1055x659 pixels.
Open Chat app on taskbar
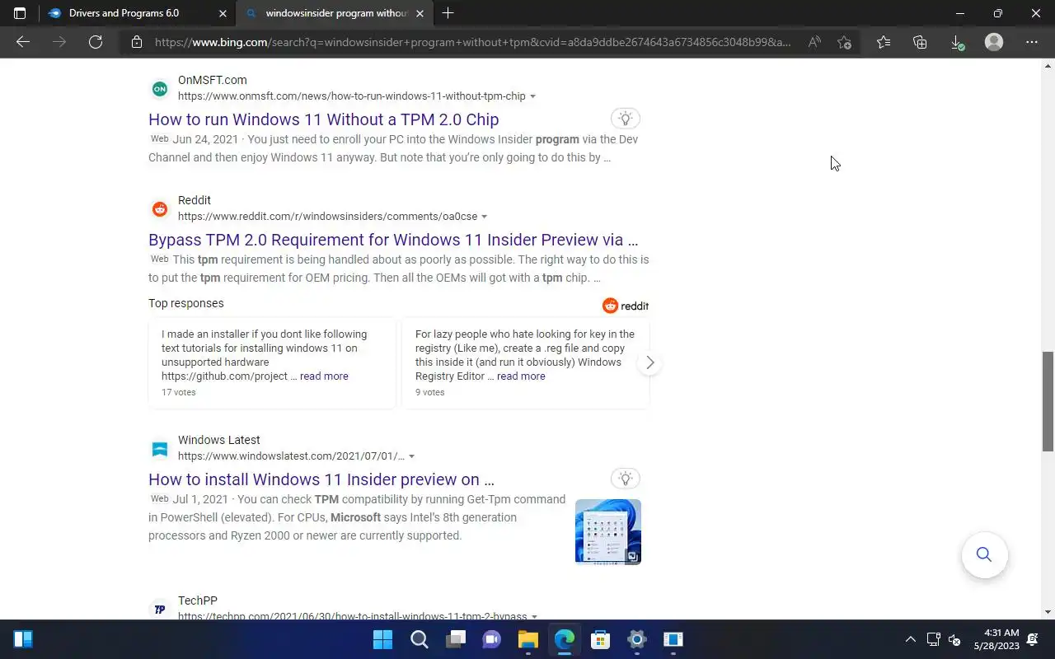[x=492, y=639]
